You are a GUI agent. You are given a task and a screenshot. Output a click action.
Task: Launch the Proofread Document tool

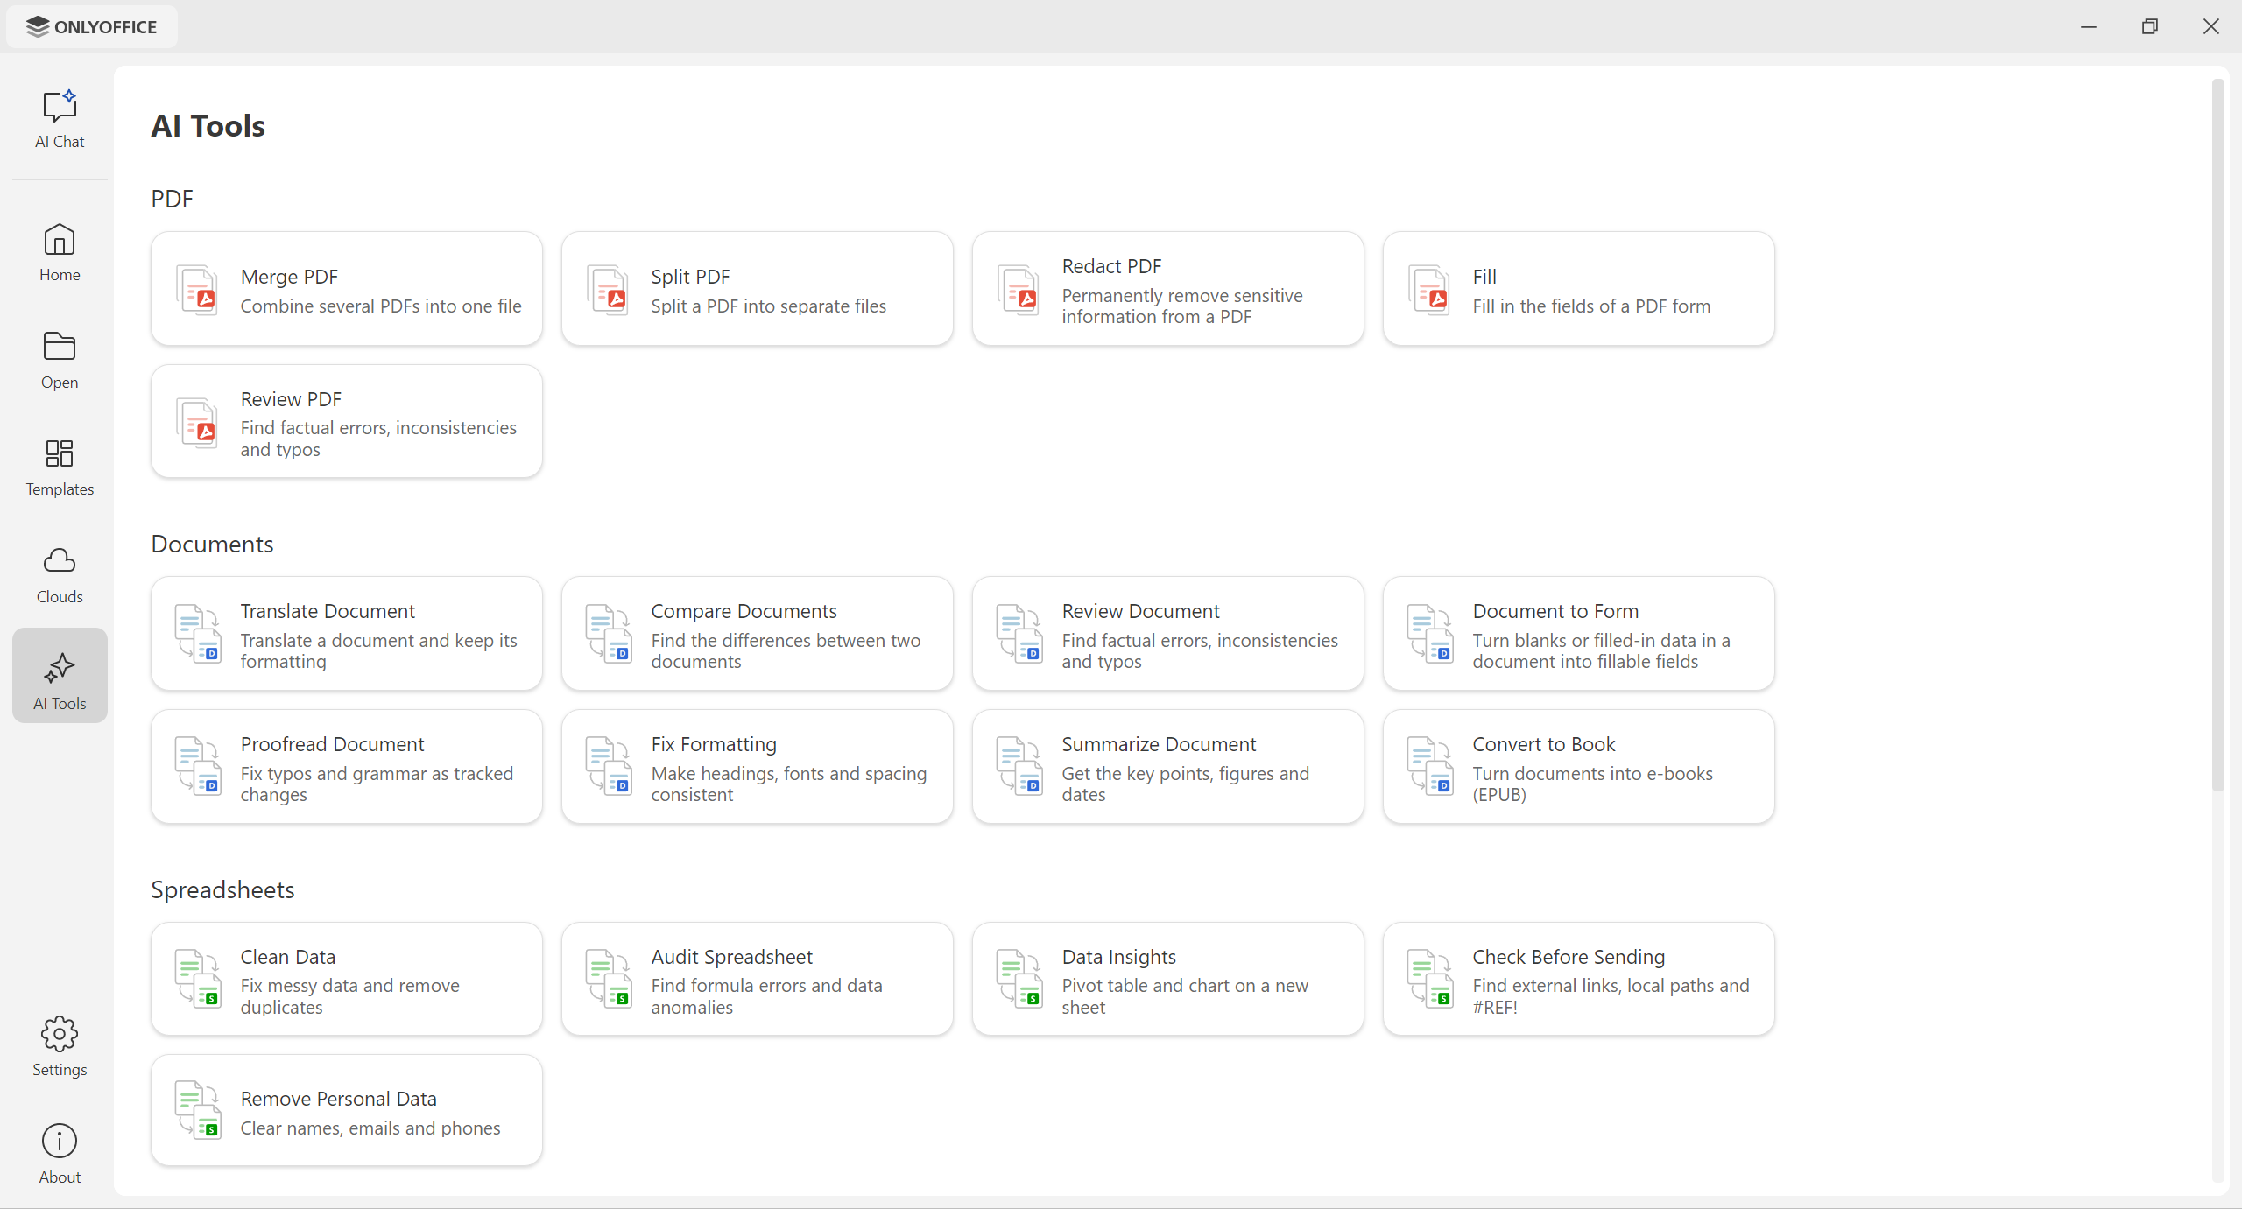click(347, 767)
